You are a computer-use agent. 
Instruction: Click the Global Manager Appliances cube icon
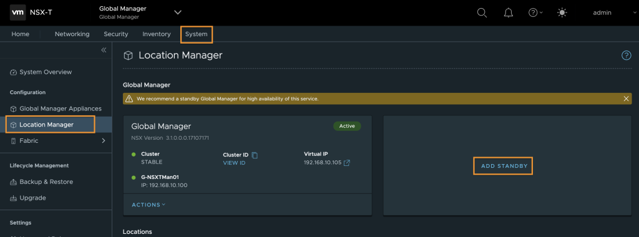13,109
